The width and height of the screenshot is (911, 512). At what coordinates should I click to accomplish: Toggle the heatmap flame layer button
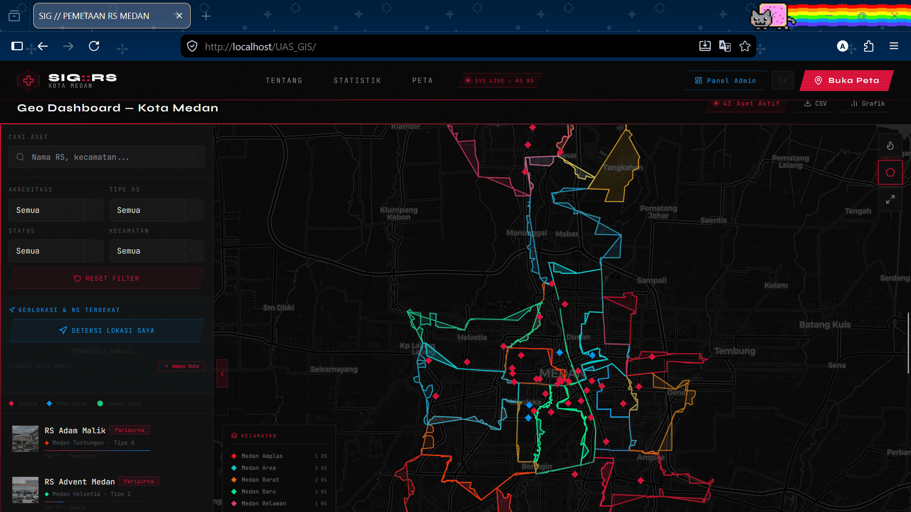890,146
